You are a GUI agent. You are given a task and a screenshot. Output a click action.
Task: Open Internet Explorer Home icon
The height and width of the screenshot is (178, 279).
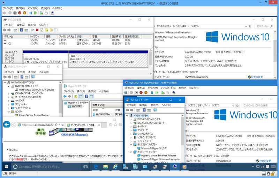click(x=111, y=125)
